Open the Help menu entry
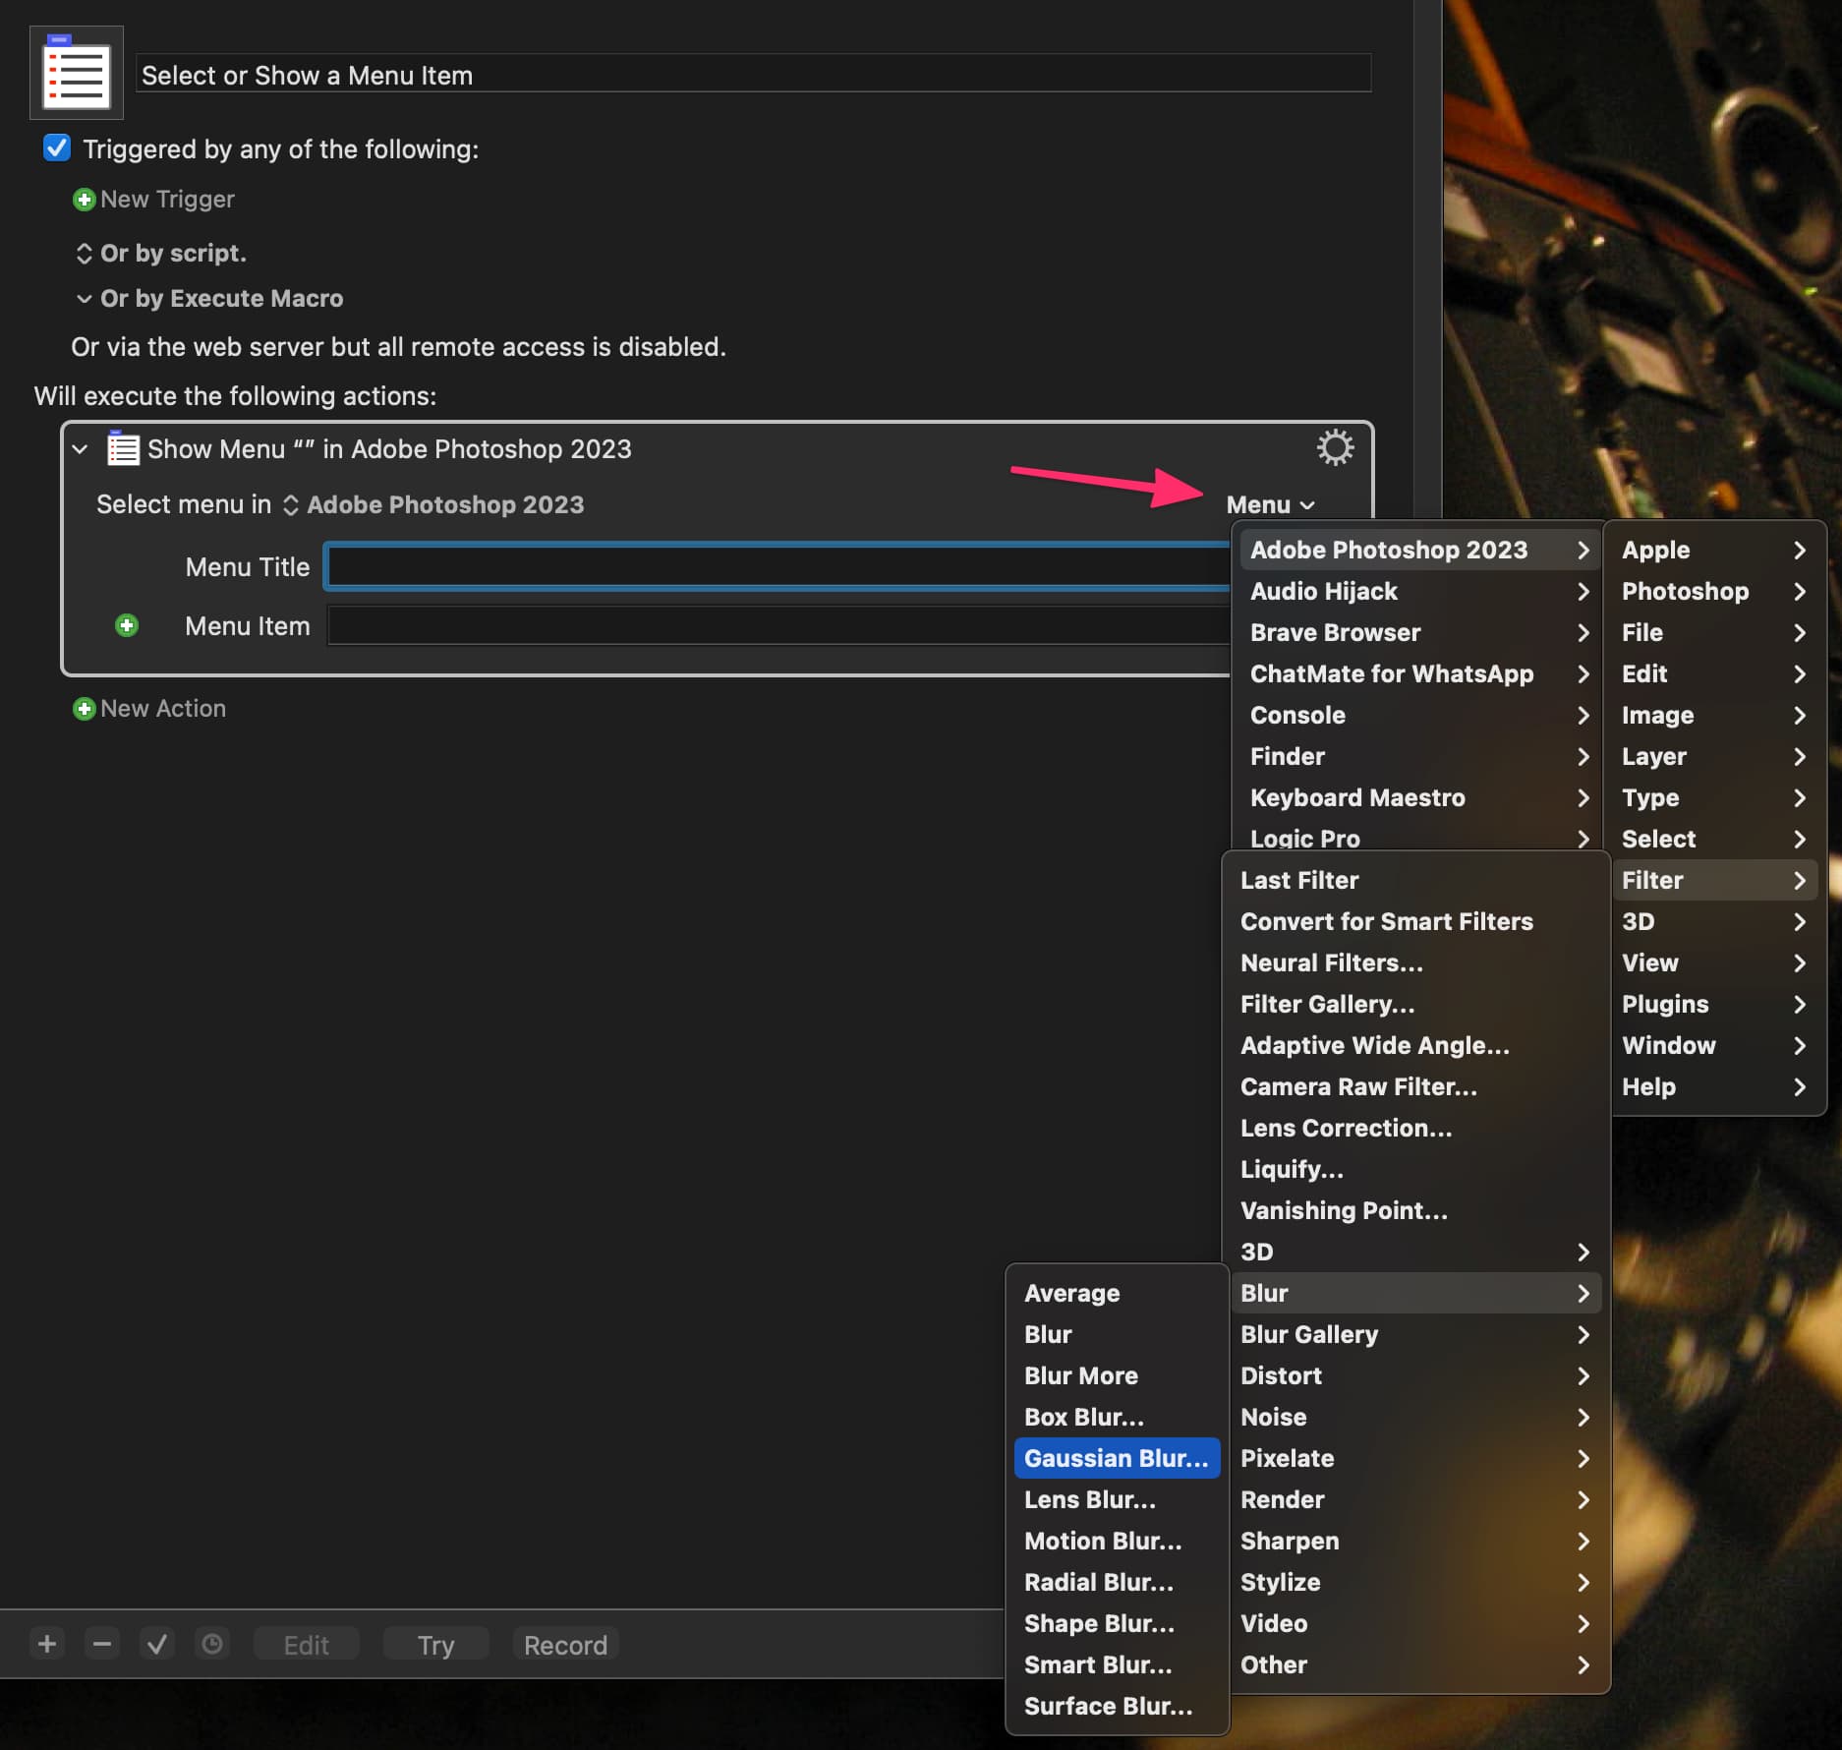The width and height of the screenshot is (1842, 1750). (1714, 1086)
